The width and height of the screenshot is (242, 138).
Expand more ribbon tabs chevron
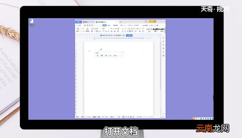point(124,25)
